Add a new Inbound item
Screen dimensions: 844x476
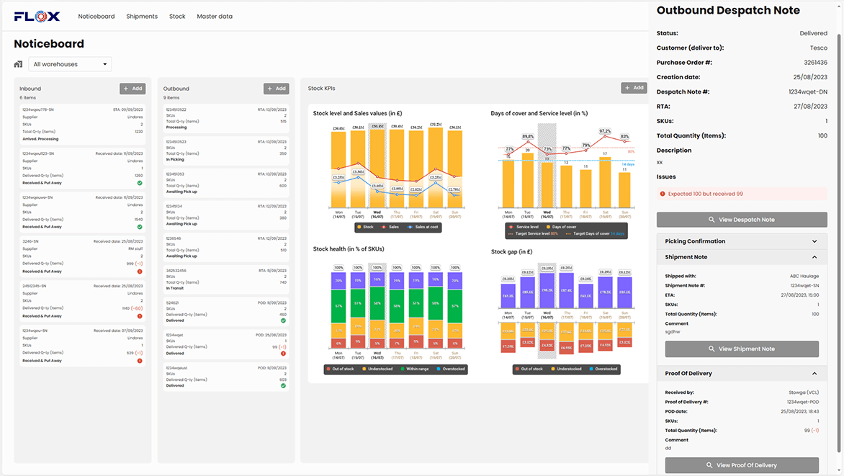[x=133, y=89]
